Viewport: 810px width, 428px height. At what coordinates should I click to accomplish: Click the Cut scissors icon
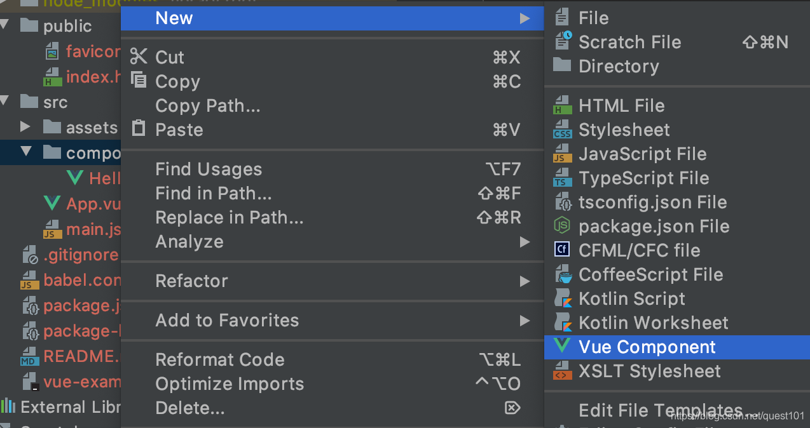point(138,57)
